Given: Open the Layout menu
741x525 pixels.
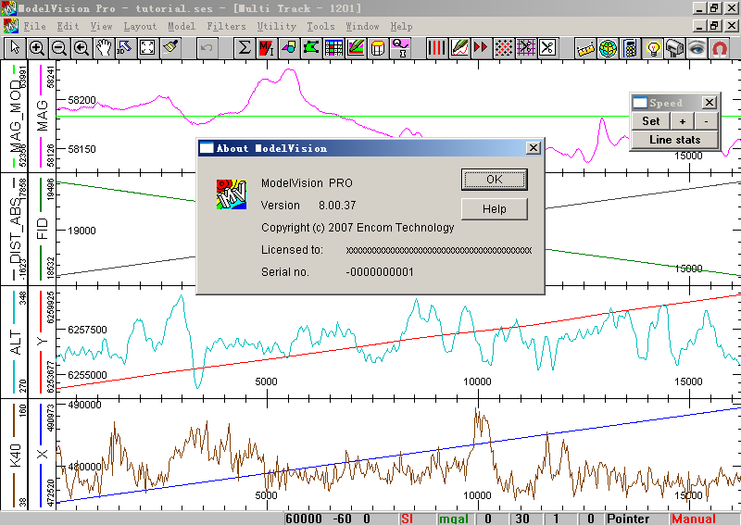Looking at the screenshot, I should coord(140,27).
